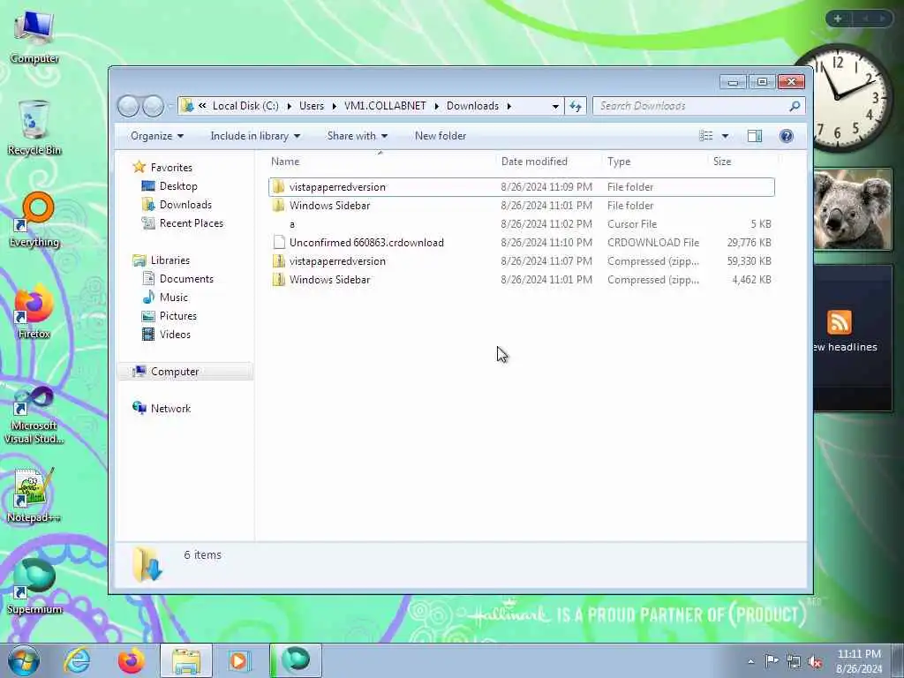Select the Documents library
This screenshot has height=678, width=904.
(186, 279)
